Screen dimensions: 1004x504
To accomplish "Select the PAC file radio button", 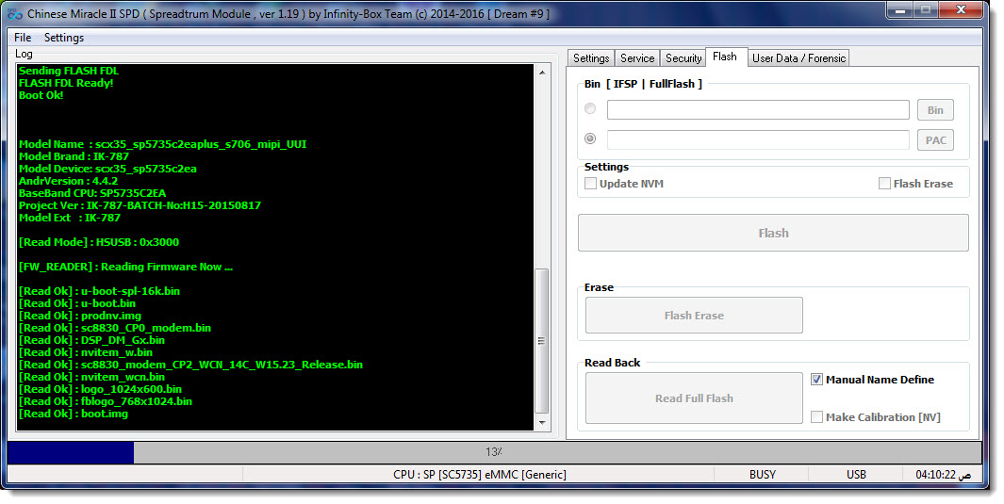I will (590, 138).
